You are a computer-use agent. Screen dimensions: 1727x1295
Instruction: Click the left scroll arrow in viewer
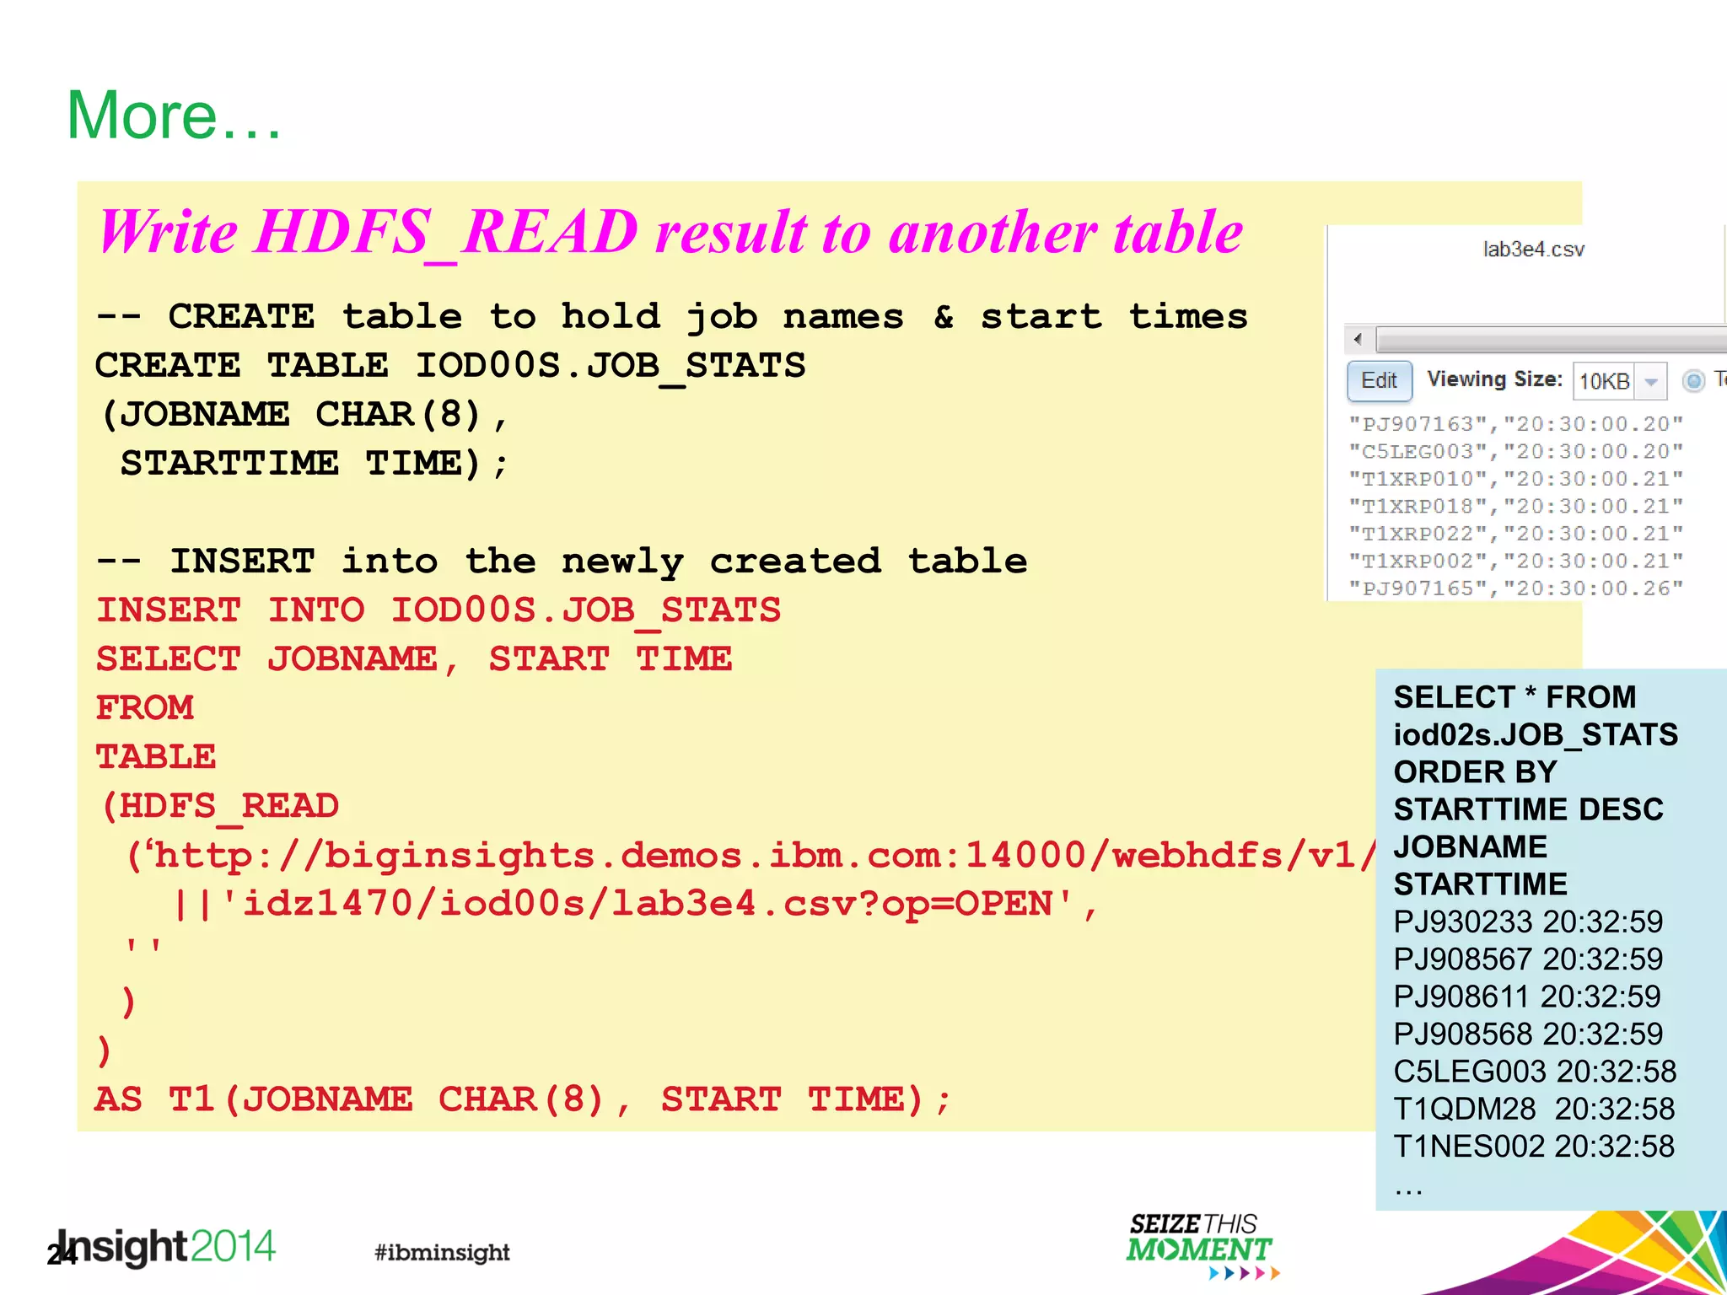tap(1358, 340)
